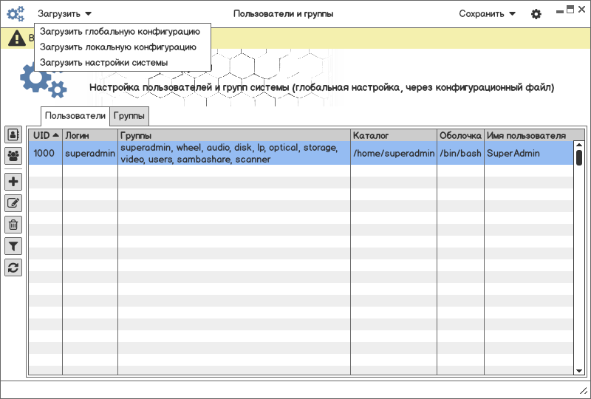Click the plus icon to add user
The height and width of the screenshot is (399, 591).
coord(13,182)
